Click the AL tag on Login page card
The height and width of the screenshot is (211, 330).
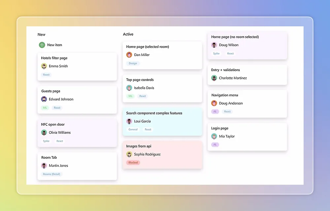215,145
